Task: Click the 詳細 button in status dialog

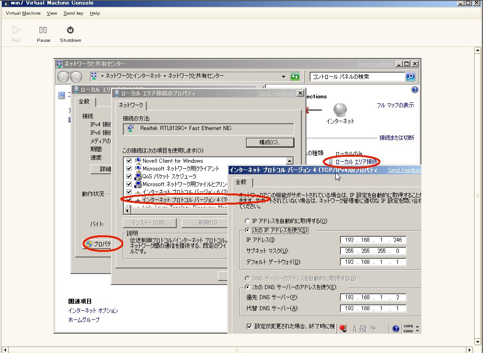Action: (x=102, y=169)
